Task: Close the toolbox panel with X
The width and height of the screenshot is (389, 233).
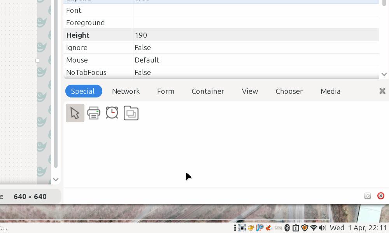Action: point(382,91)
